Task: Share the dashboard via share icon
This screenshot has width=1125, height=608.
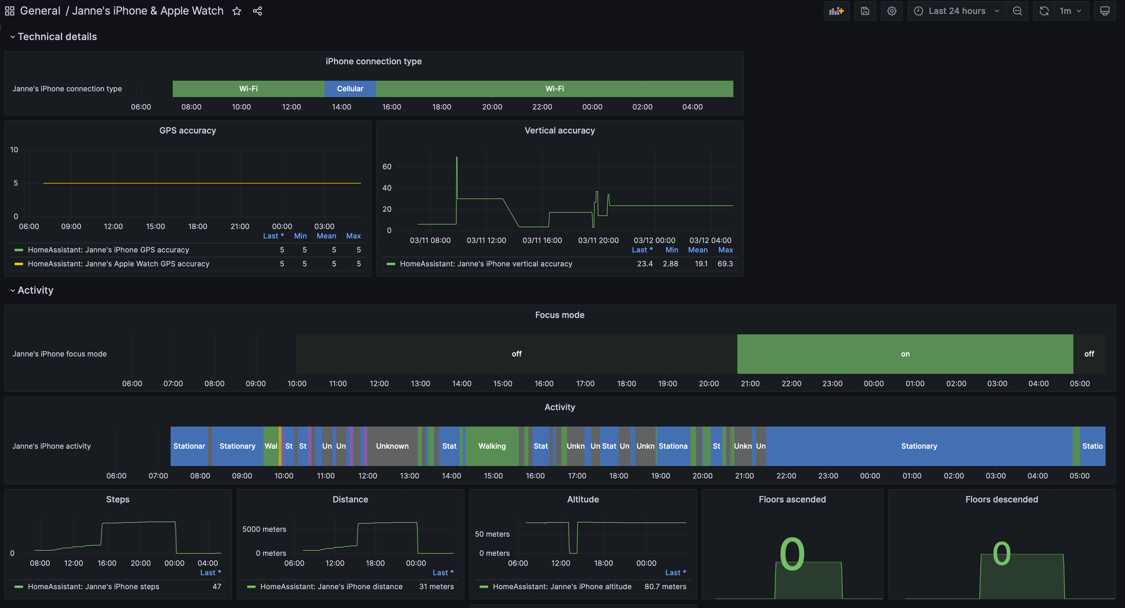Action: pos(258,11)
